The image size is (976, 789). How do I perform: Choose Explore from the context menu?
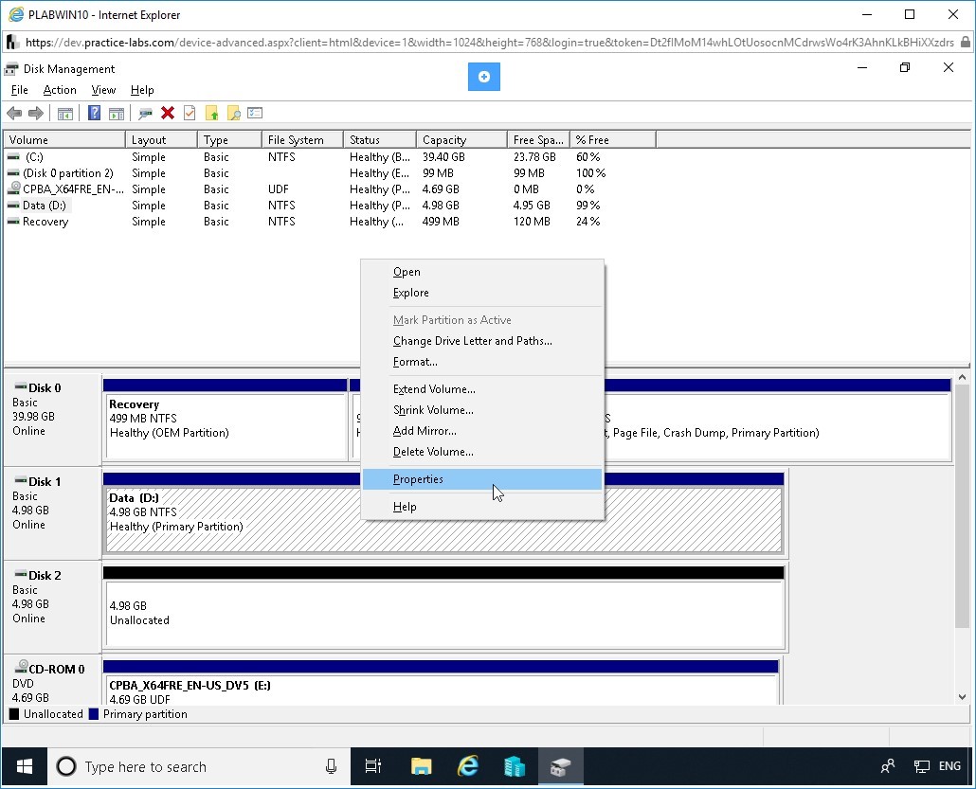point(482,293)
